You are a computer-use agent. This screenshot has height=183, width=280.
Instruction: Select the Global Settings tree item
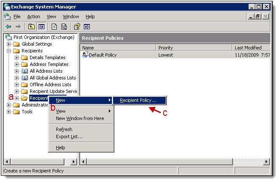(x=36, y=44)
